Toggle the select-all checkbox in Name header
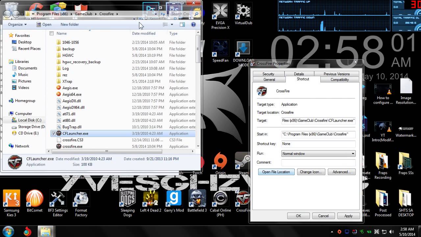 (52, 33)
